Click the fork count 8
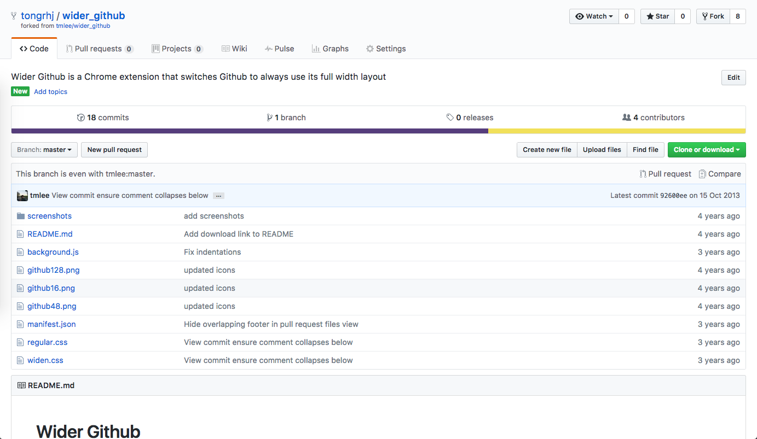This screenshot has height=439, width=757. [738, 16]
